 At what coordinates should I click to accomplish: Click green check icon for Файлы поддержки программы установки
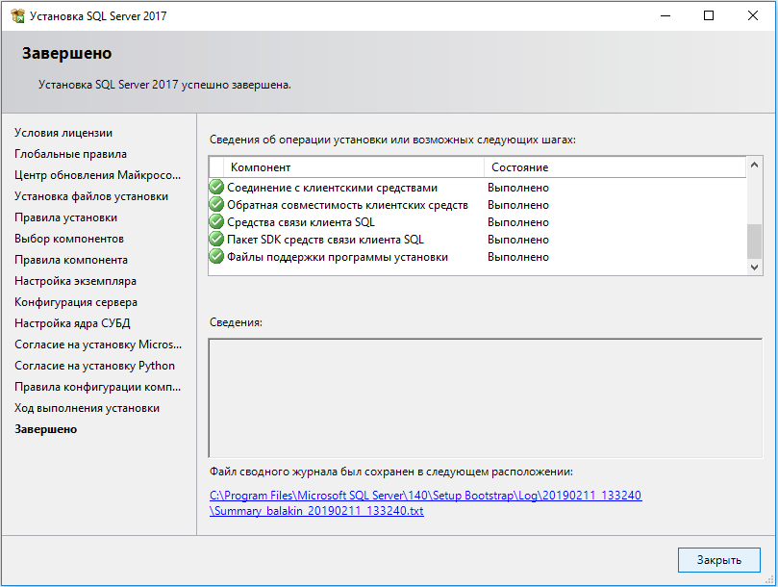click(216, 257)
